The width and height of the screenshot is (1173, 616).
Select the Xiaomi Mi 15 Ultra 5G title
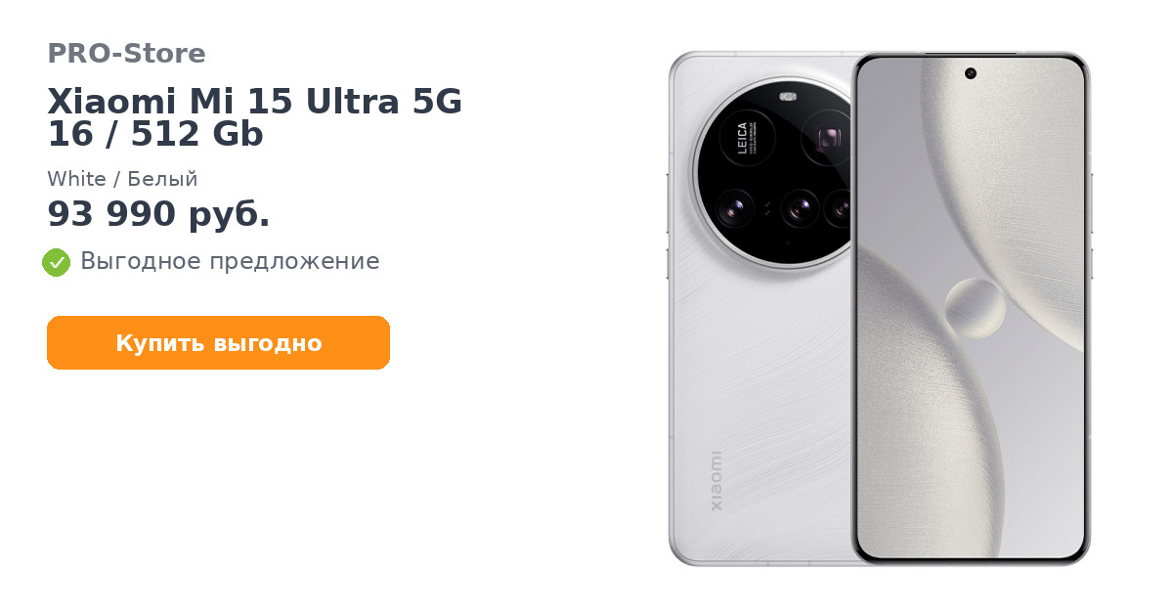pos(254,102)
